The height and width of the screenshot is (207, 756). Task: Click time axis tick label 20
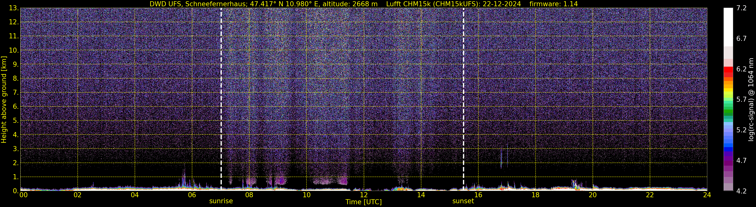pyautogui.click(x=593, y=195)
